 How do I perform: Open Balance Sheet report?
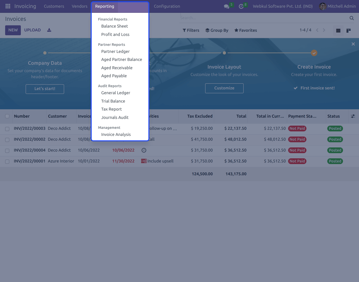(114, 26)
